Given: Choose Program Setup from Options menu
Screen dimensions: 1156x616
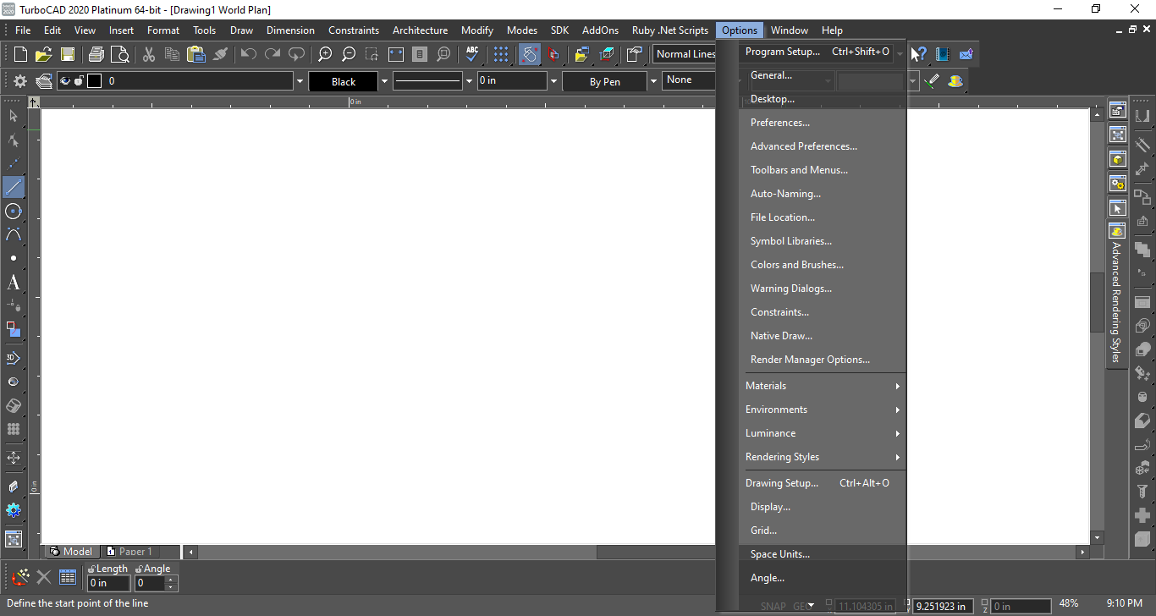Looking at the screenshot, I should coord(817,52).
